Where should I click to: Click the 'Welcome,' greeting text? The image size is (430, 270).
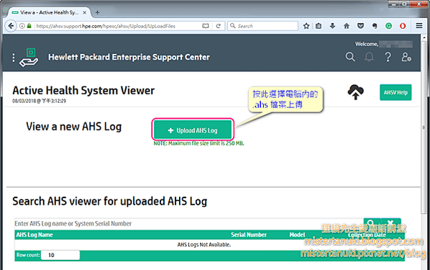coord(367,44)
